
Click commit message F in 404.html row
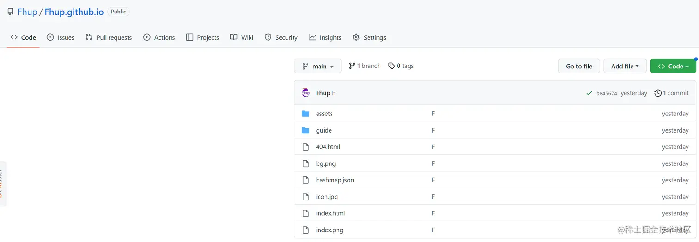tap(433, 147)
